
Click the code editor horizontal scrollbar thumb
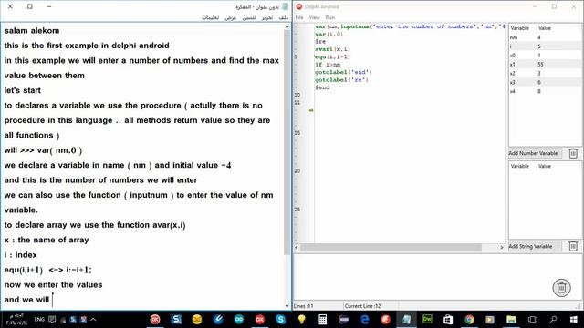pos(391,247)
